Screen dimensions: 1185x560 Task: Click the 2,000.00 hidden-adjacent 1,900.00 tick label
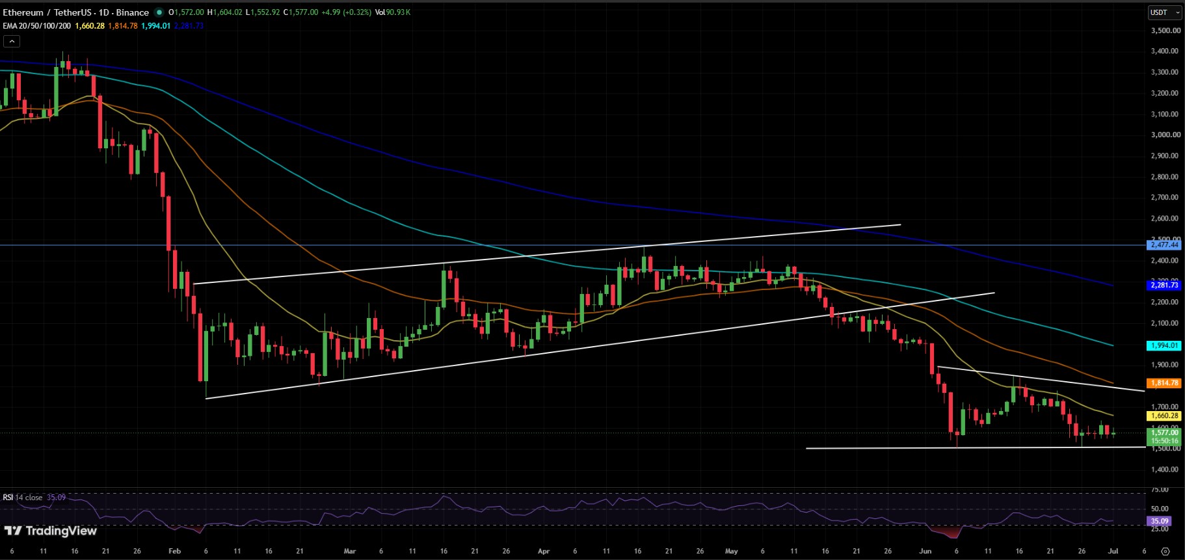[x=1165, y=365]
